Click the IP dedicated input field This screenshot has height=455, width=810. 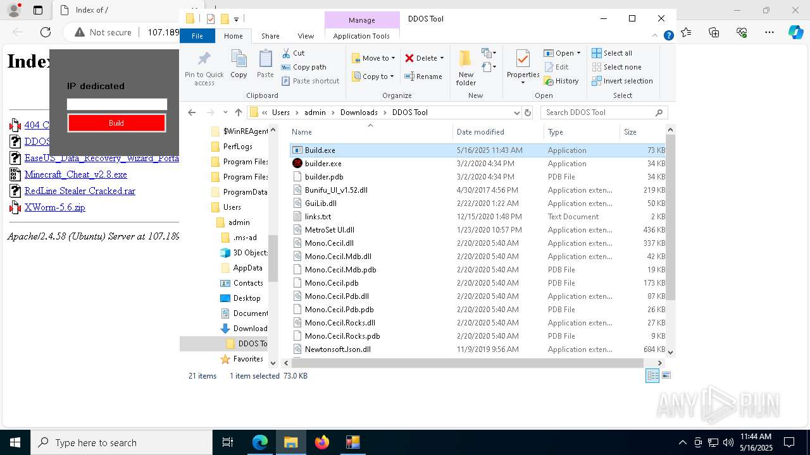pos(117,104)
